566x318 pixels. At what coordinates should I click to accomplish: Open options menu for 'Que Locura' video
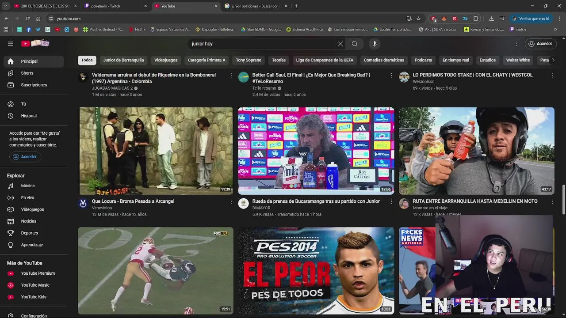231,202
